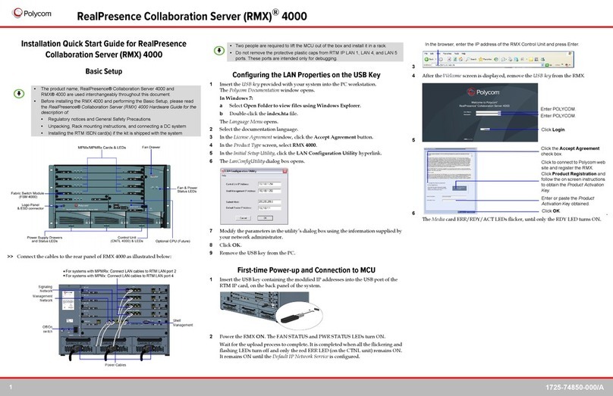
Task: Click the green note icon beside Basic Setup notes
Action: click(19, 94)
